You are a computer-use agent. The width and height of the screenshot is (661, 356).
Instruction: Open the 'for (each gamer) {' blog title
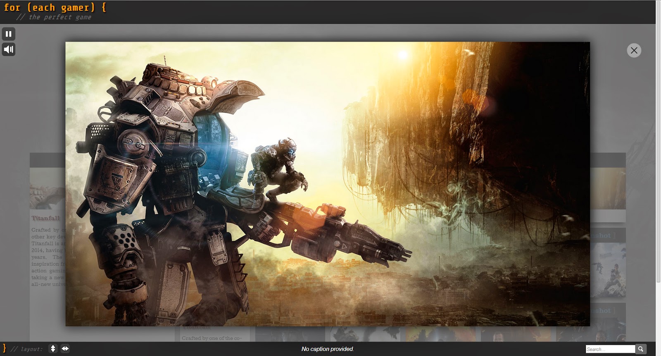tap(55, 7)
